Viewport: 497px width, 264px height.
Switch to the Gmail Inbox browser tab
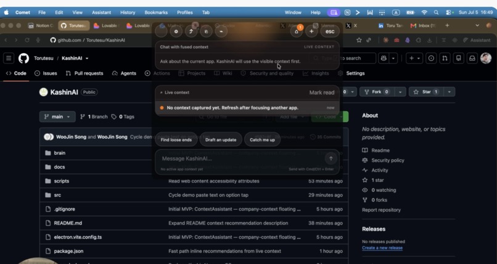coord(423,25)
